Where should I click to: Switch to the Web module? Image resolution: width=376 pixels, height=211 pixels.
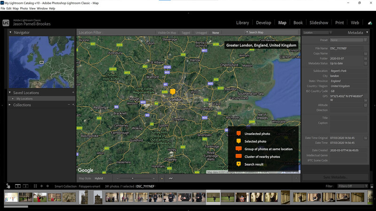[355, 23]
